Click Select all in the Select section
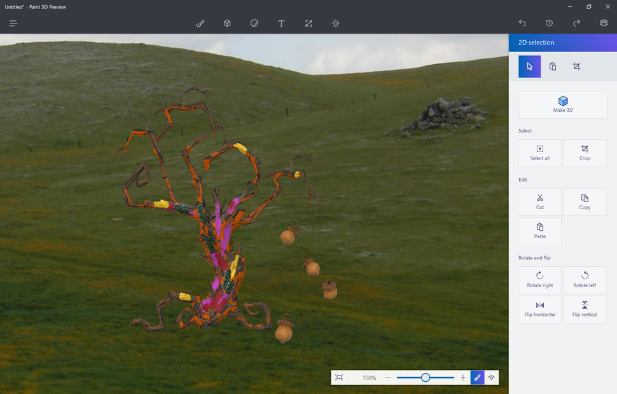 (x=539, y=153)
